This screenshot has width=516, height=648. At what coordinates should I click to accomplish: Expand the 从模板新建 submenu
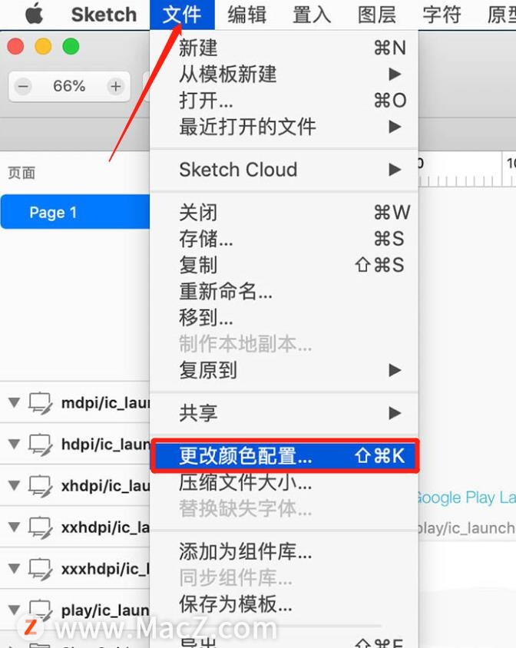coord(284,74)
